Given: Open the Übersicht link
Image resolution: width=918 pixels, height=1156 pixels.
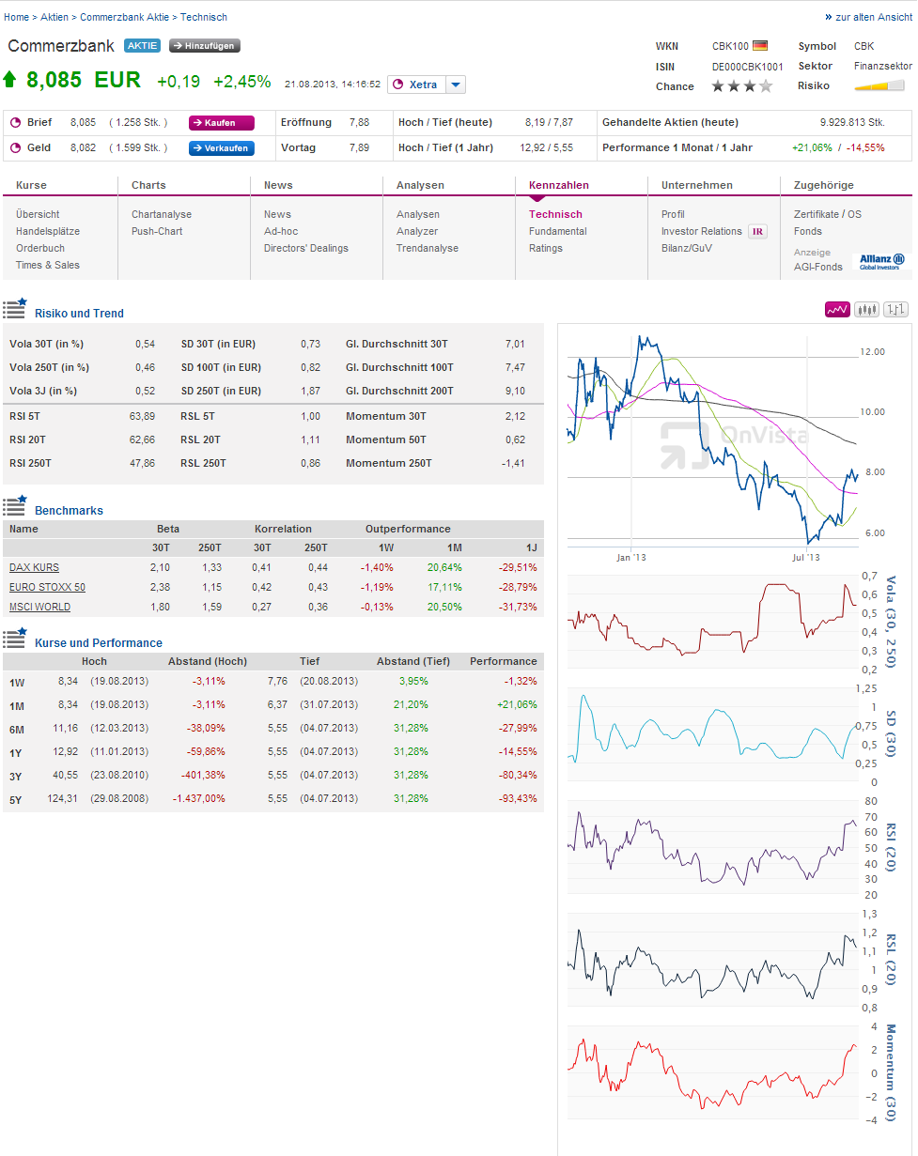Looking at the screenshot, I should click(x=38, y=214).
